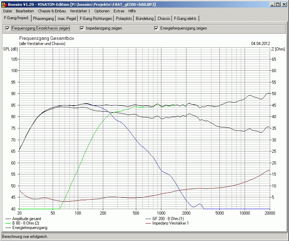Show the Polarplots tab
The height and width of the screenshot is (241, 289).
click(x=124, y=19)
